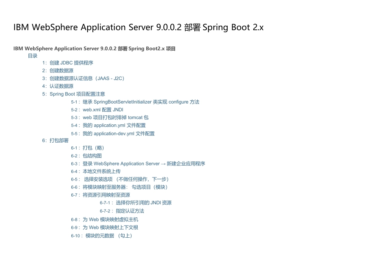Jump to 6-8 为 Web 模块映射虚拟主机

(x=105, y=220)
